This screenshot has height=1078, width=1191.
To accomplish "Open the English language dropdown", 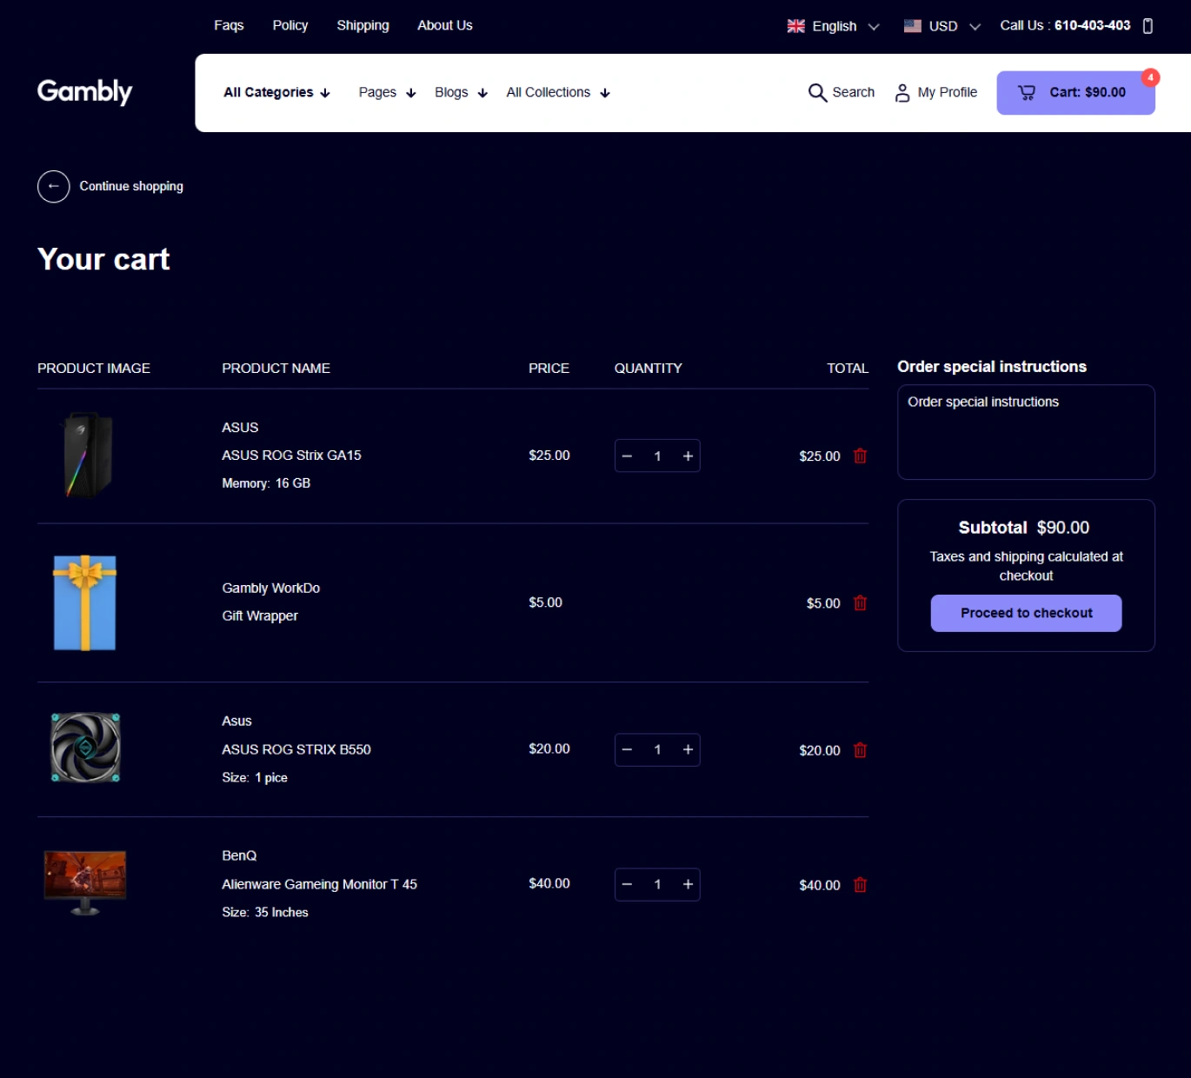I will (x=834, y=26).
